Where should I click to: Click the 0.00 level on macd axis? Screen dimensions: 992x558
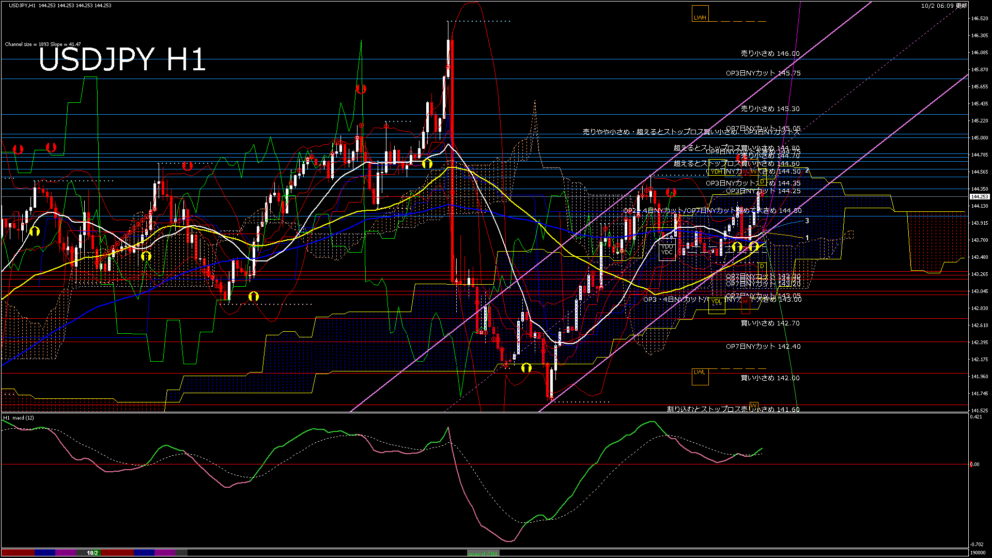[x=974, y=464]
